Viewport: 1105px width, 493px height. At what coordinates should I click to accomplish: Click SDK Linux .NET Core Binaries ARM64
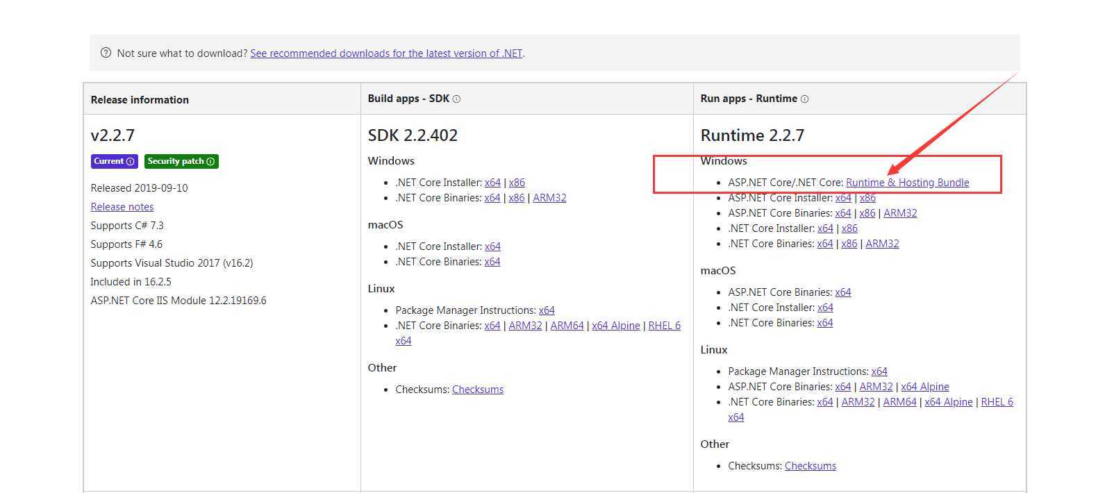tap(567, 326)
